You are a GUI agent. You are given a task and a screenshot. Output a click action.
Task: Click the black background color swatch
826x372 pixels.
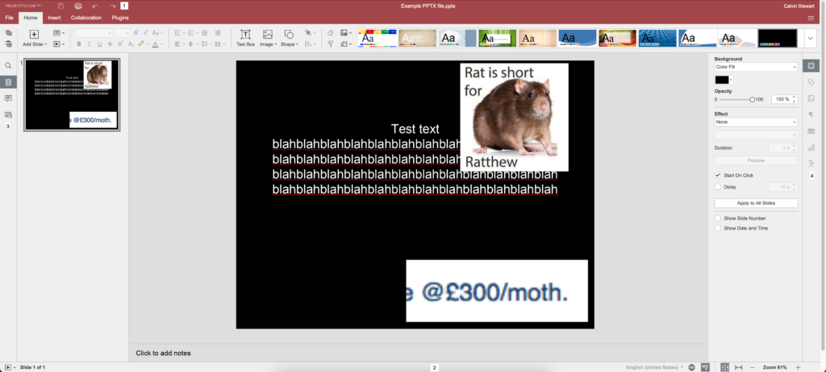pyautogui.click(x=721, y=80)
